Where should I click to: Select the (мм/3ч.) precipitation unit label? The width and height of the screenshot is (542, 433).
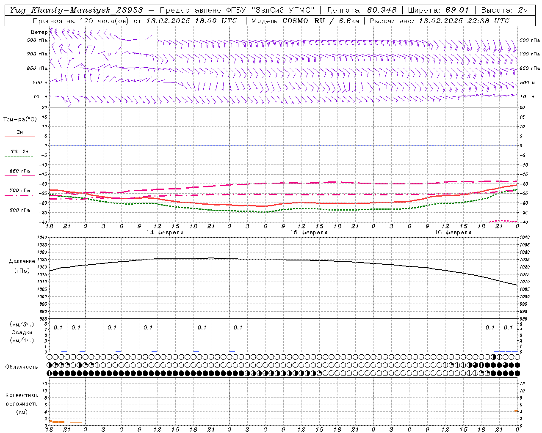click(x=22, y=324)
